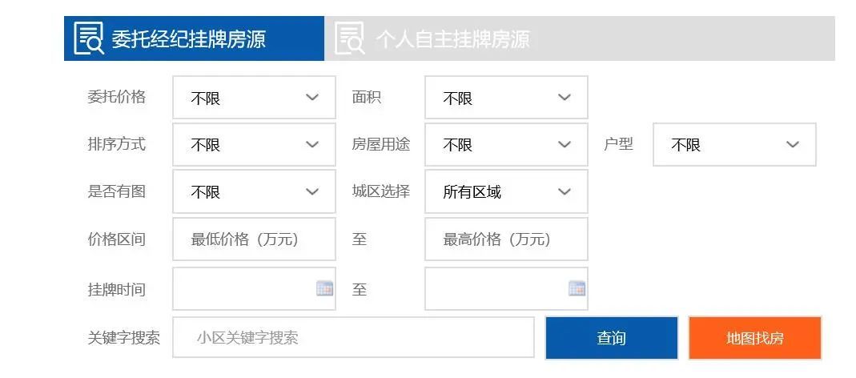This screenshot has width=856, height=378.
Task: Expand the 户型 dropdown
Action: (734, 145)
